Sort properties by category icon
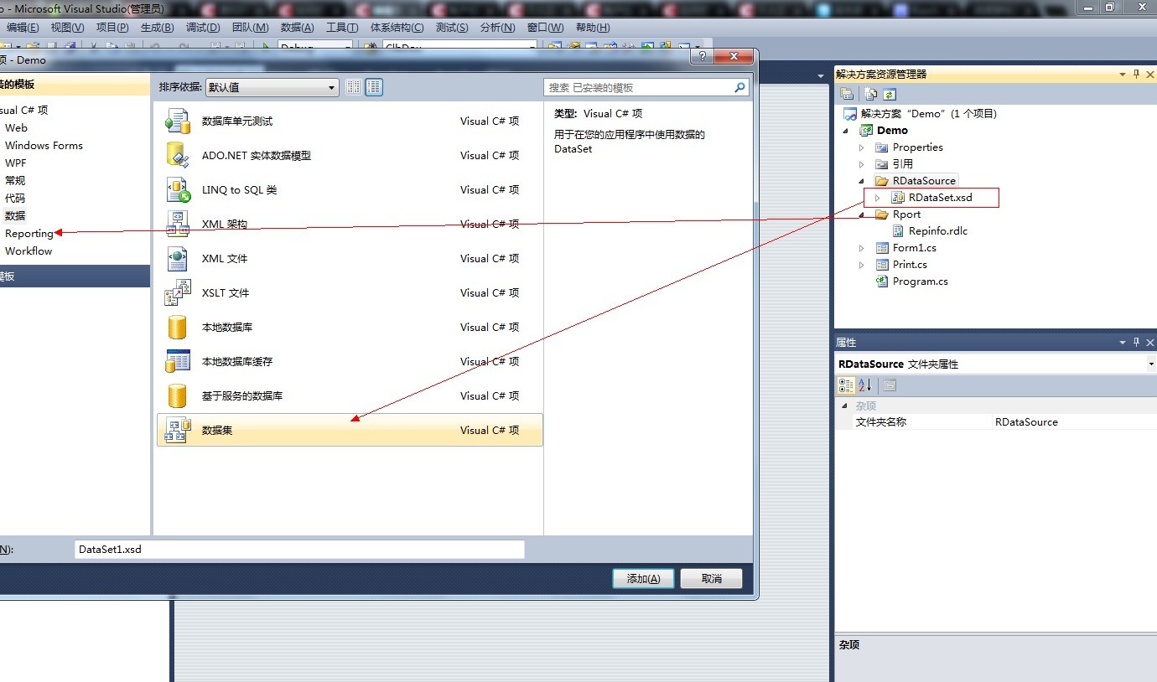 (x=847, y=385)
